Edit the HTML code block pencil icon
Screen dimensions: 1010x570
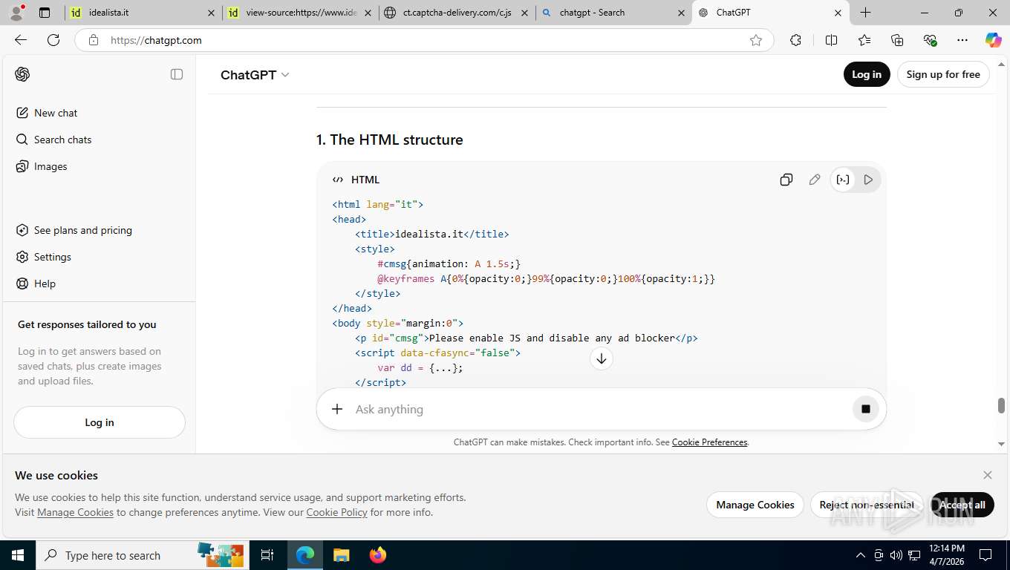point(815,180)
